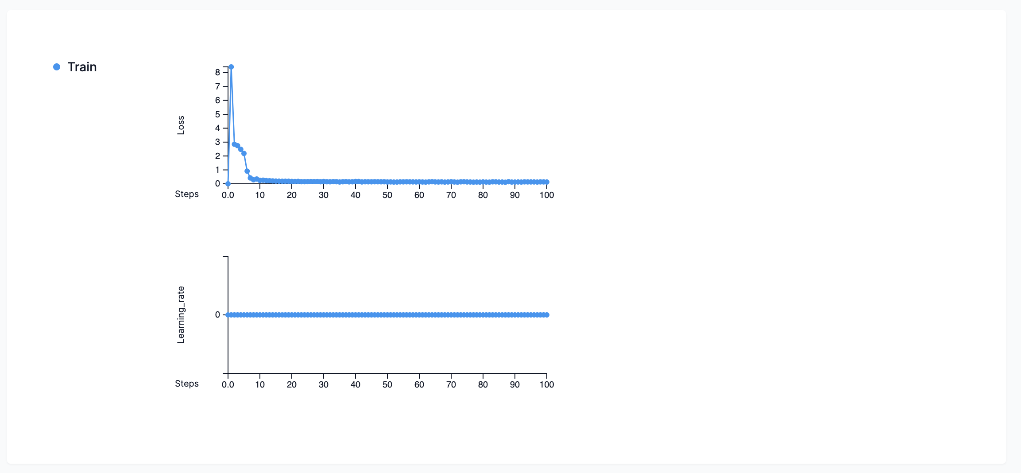1021x473 pixels.
Task: Click the Steps label under Learning_rate chart
Action: click(x=187, y=384)
